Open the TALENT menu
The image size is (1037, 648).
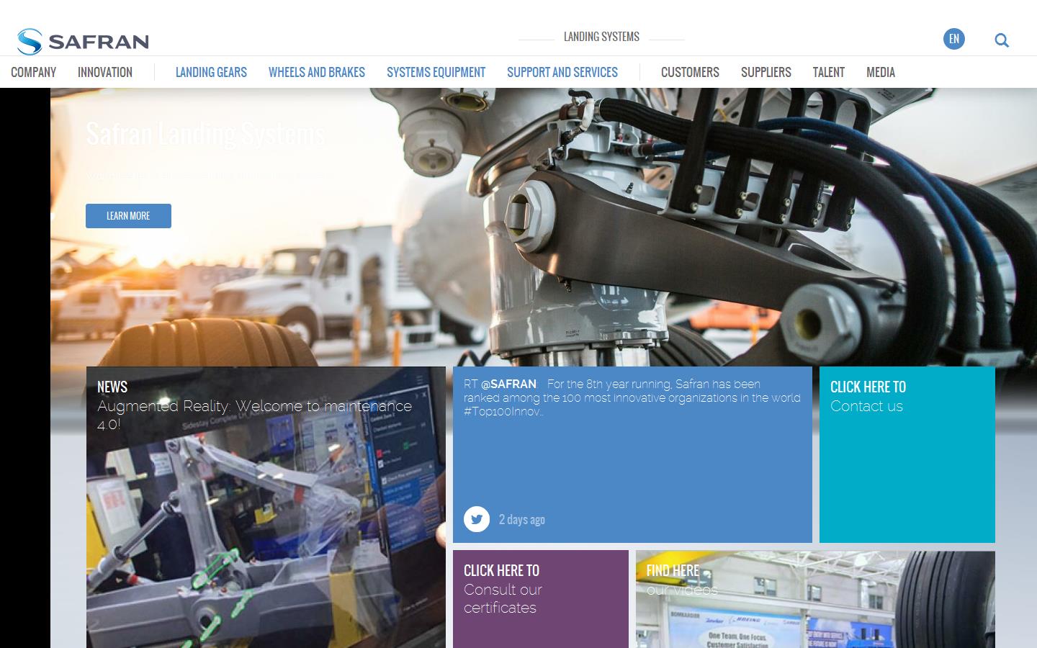829,72
